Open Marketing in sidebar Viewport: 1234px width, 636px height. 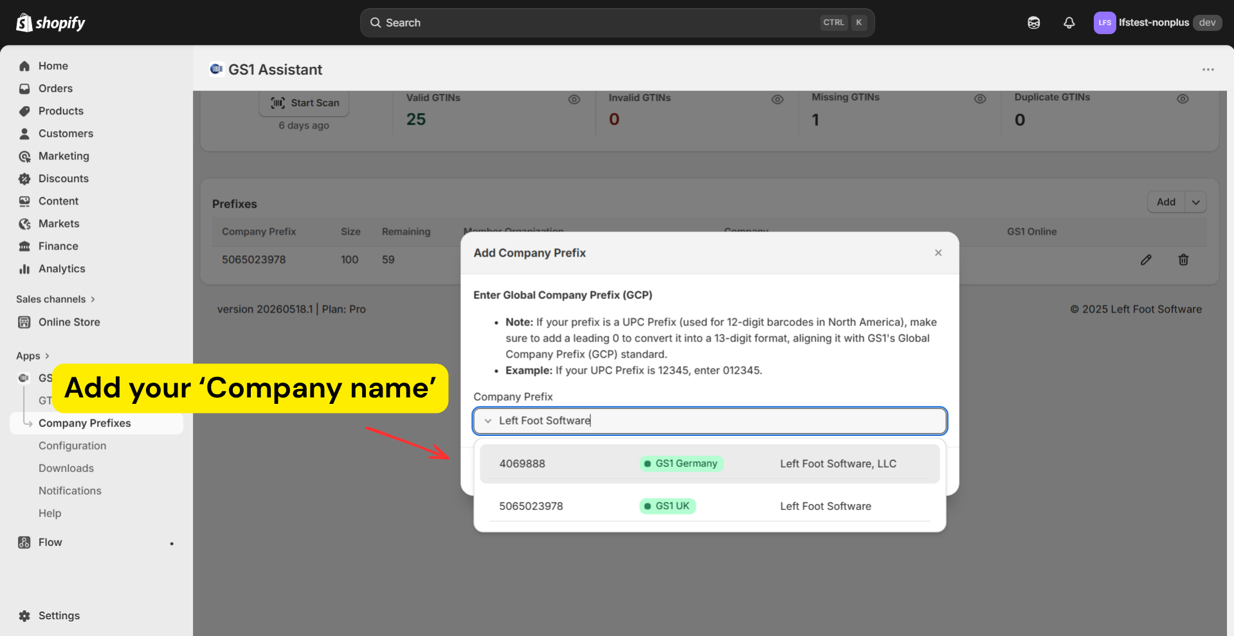point(64,156)
